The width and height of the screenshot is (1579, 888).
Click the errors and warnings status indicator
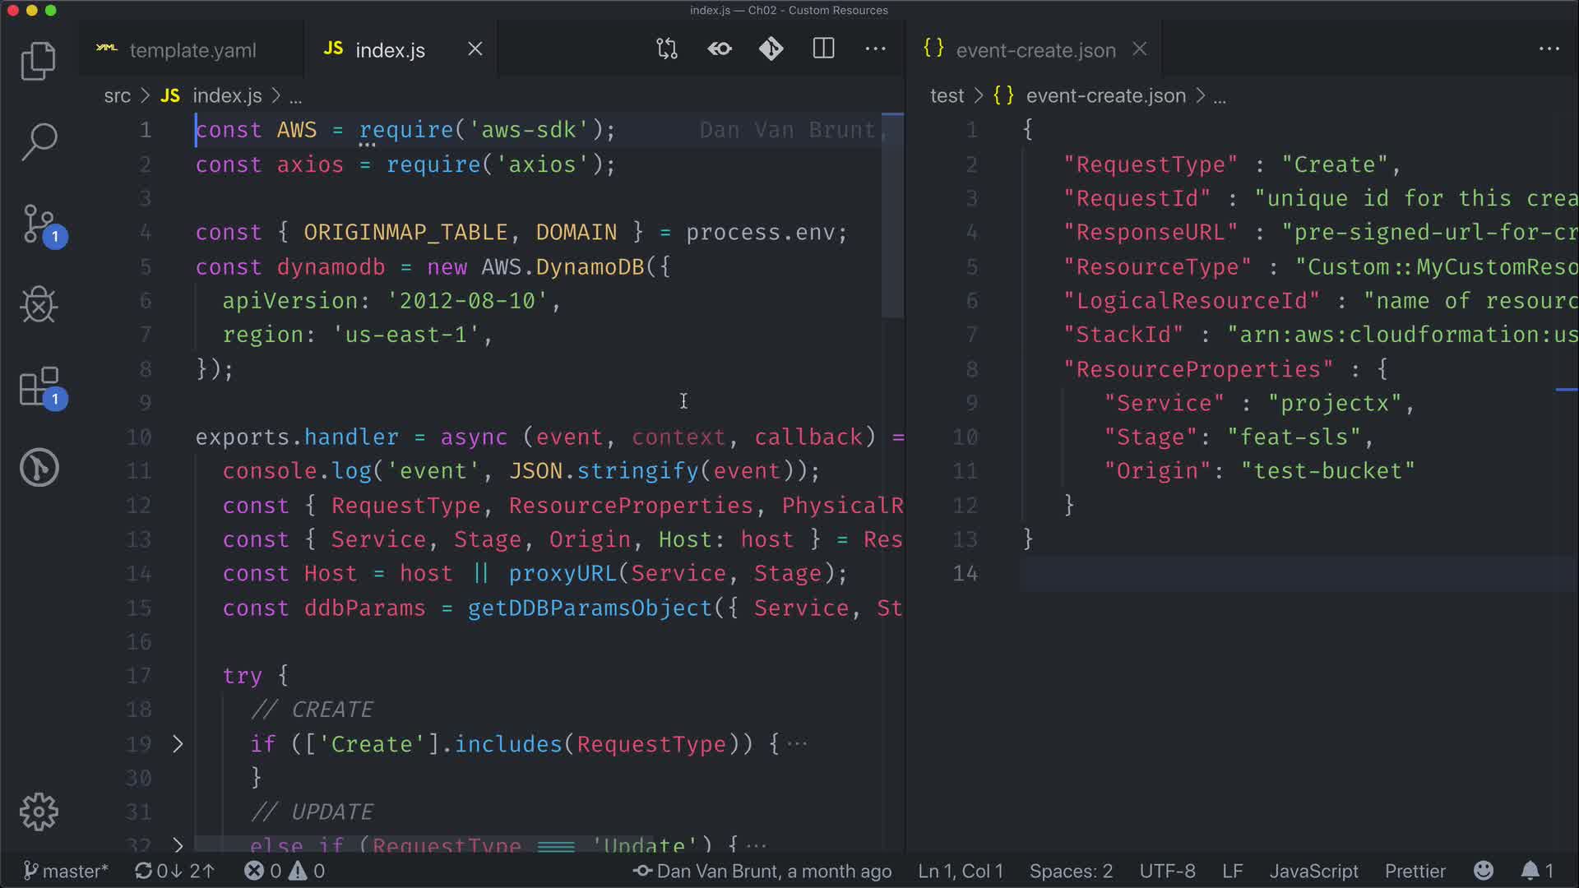click(x=285, y=871)
